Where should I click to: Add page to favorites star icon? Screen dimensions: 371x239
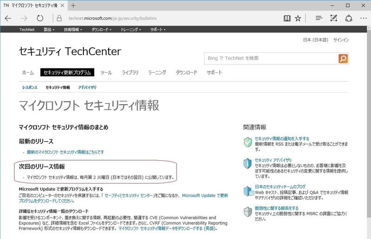[298, 18]
